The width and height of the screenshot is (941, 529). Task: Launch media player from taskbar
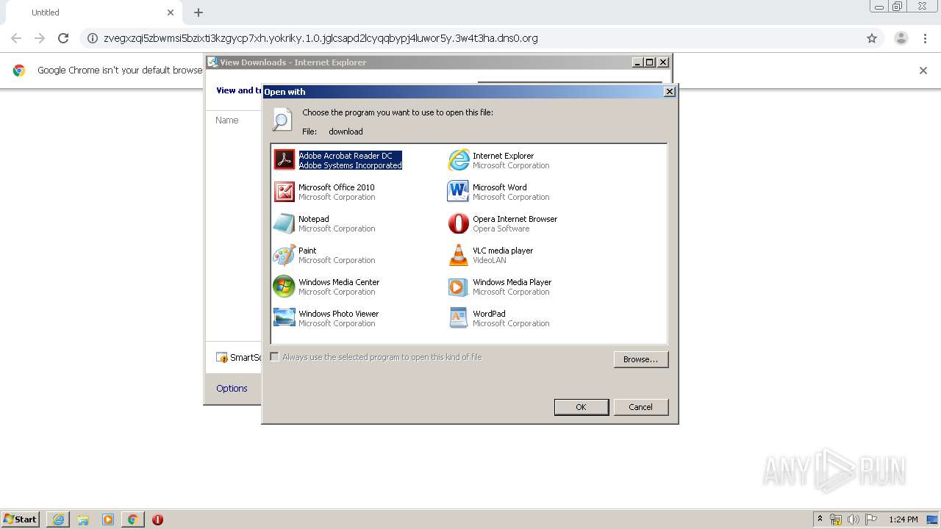pos(108,519)
